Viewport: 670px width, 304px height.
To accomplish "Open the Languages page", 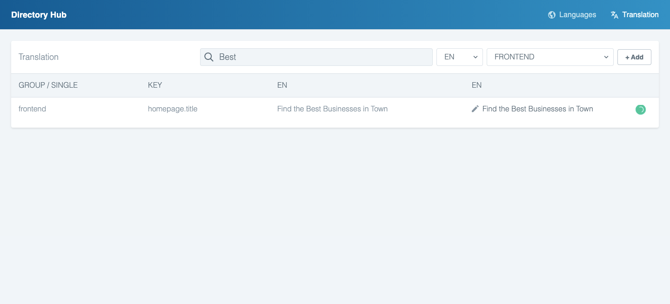I will [572, 15].
